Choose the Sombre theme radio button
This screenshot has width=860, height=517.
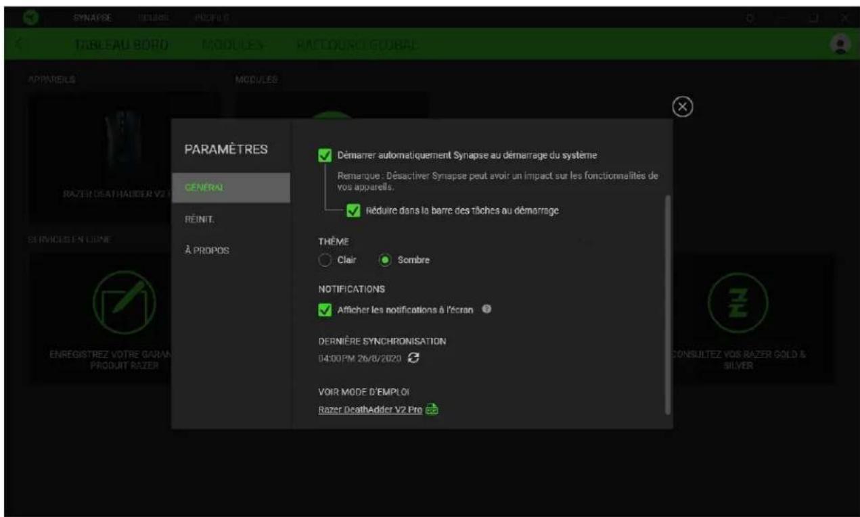385,260
